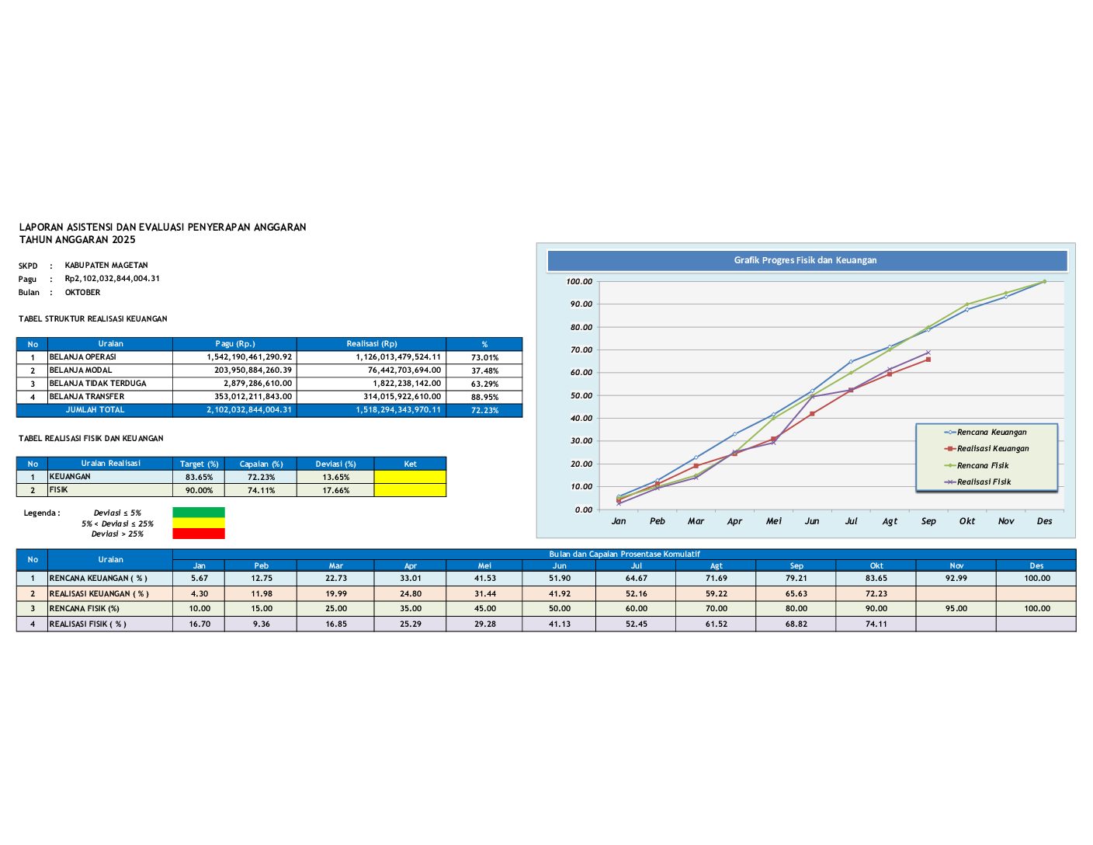Select the empty Nov cell for Realisasi Keuangan
The height and width of the screenshot is (845, 1093).
(956, 593)
